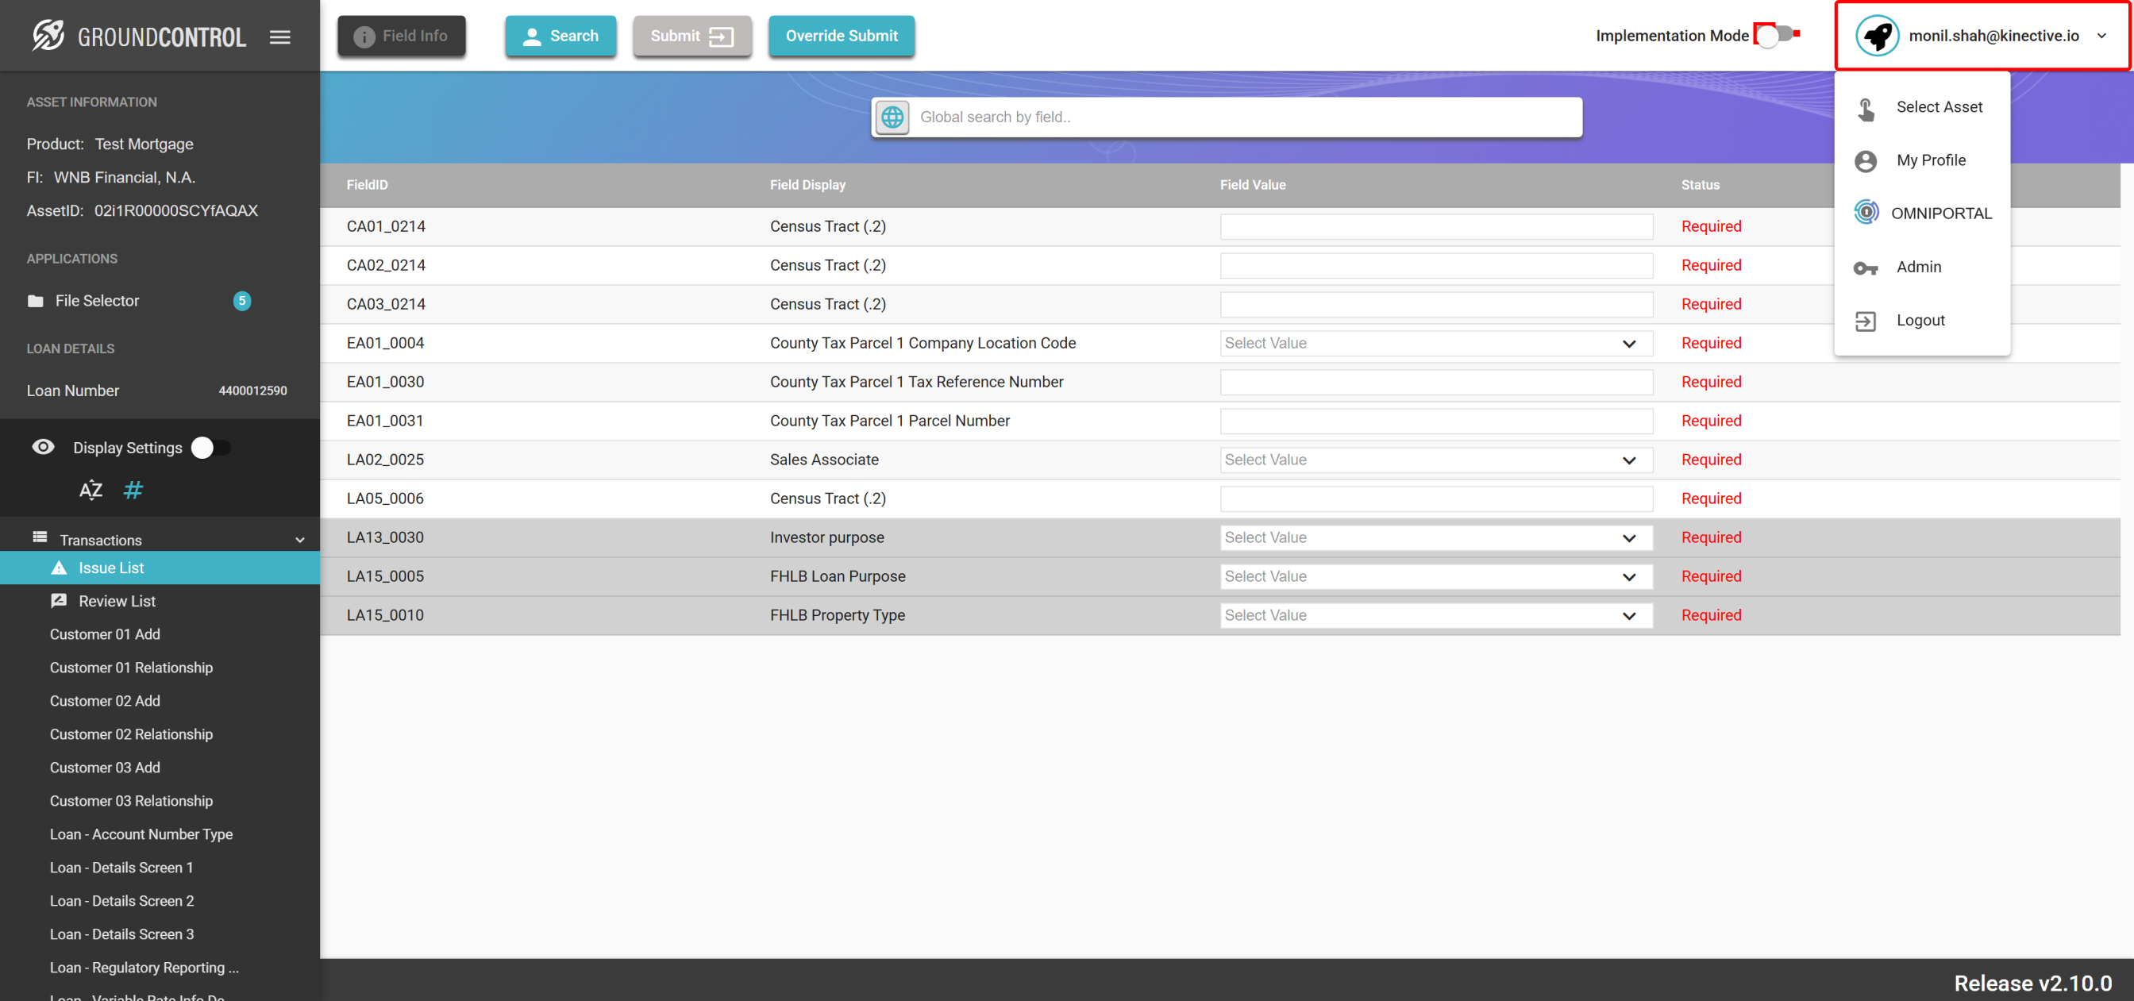Toggle the Display Settings switch
2134x1001 pixels.
[x=210, y=448]
